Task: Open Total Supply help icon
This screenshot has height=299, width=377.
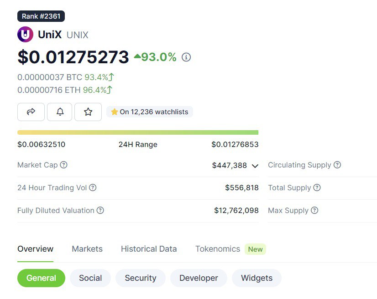Action: pos(317,188)
